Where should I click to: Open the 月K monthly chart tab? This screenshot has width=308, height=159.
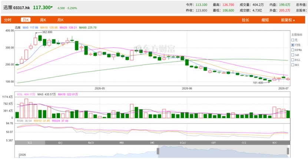(x=60, y=20)
